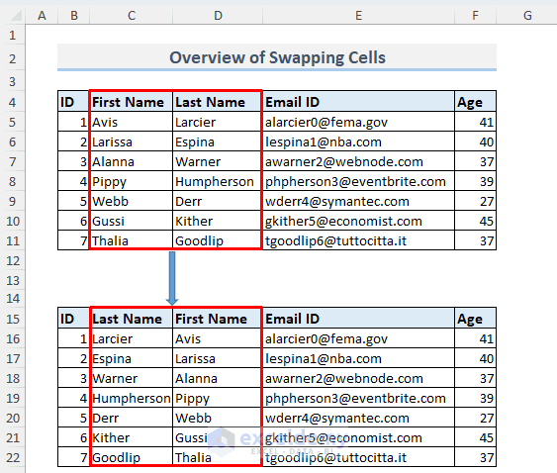Select cell 'Humpherson' in row 19
The image size is (557, 473).
(x=131, y=398)
